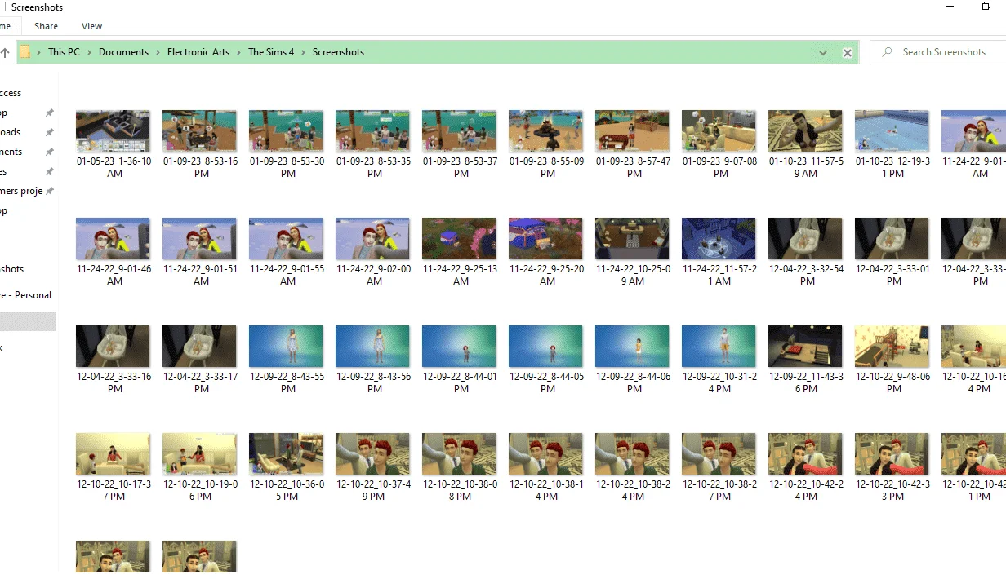Screen dimensions: 1006x579
Task: Cancel navigation with the address bar X button
Action: click(848, 52)
